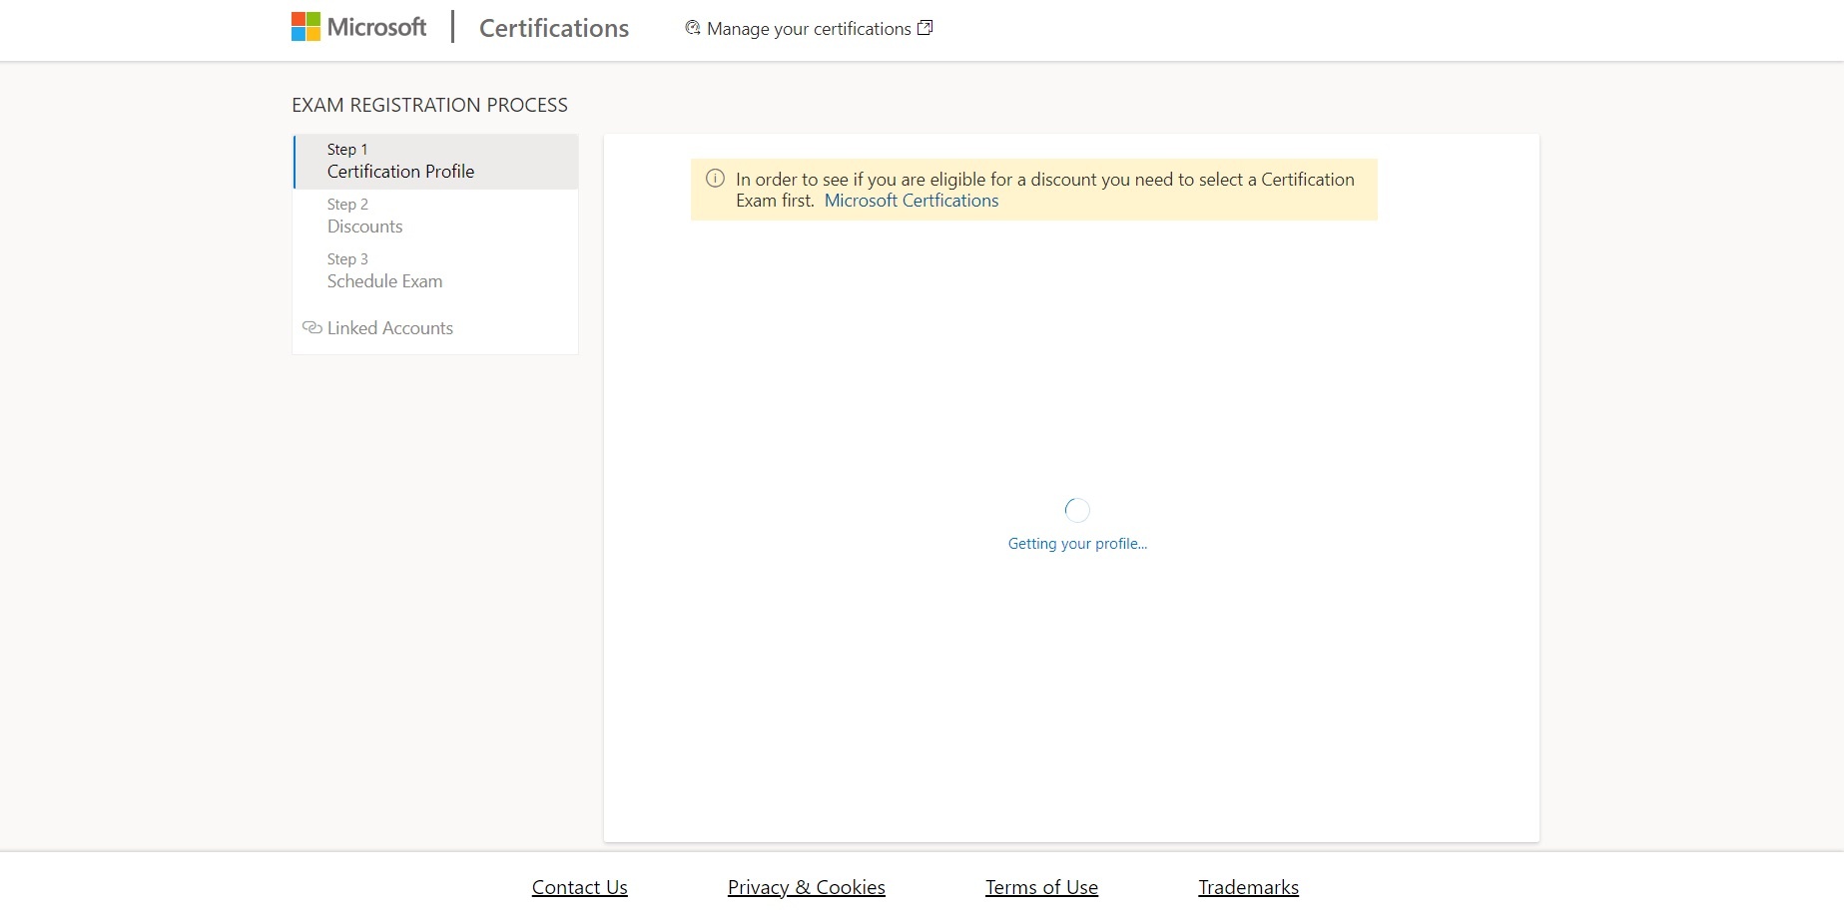
Task: Click the chain-link icon next to Linked Accounts
Action: pyautogui.click(x=311, y=328)
